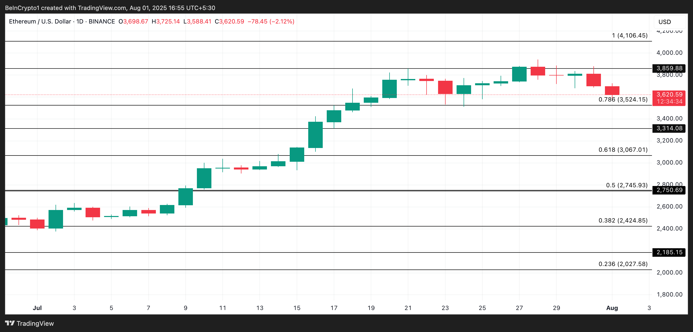Click the Aug date on time axis
This screenshot has height=332, width=693.
(x=612, y=308)
